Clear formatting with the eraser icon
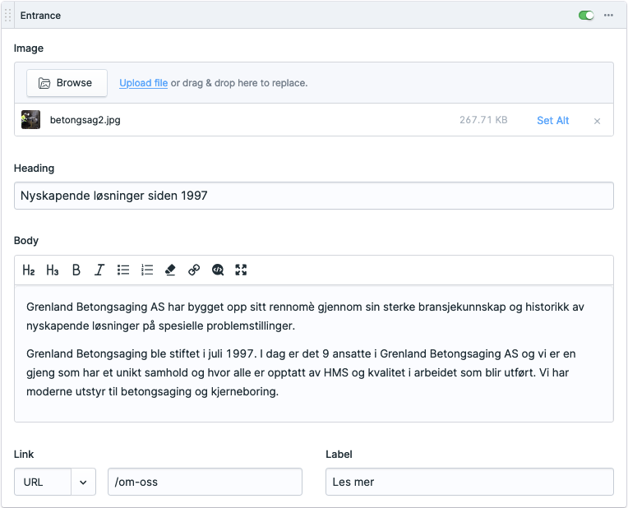The image size is (628, 508). coord(171,270)
